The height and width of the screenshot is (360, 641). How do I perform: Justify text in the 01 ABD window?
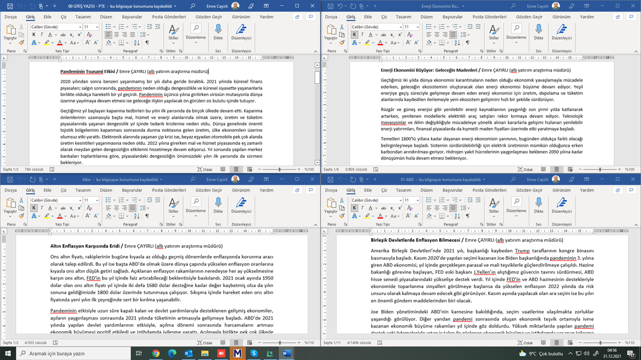coord(453,208)
